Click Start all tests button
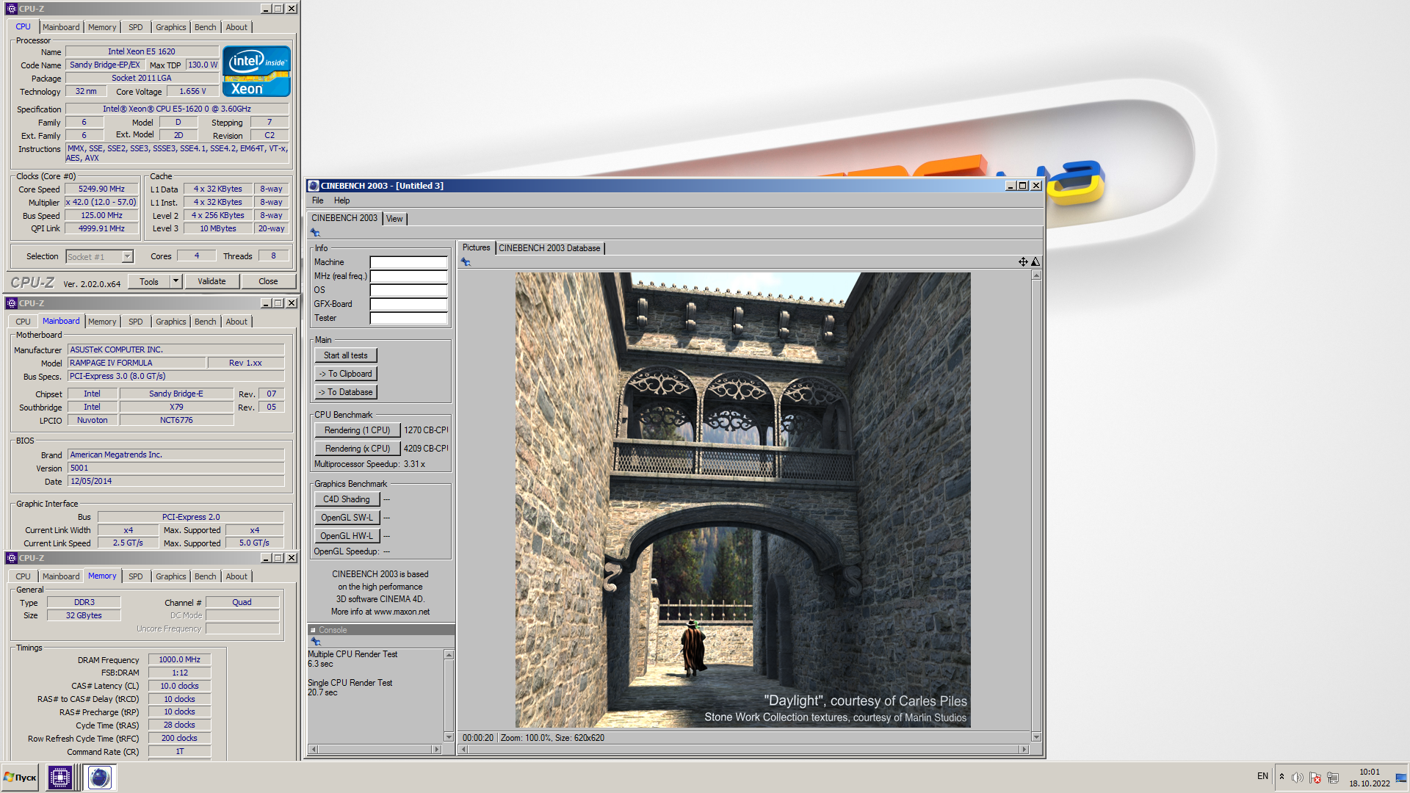The width and height of the screenshot is (1410, 793). coord(346,355)
